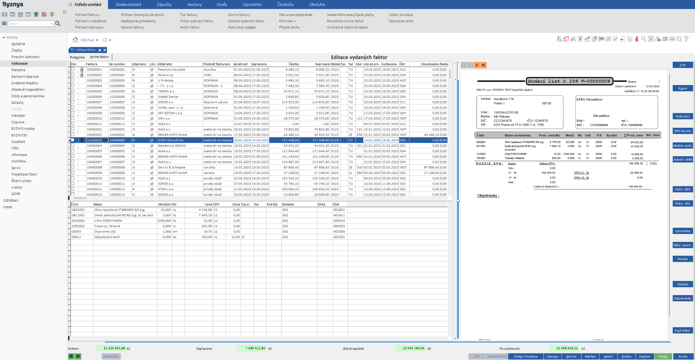695x360 pixels.
Task: Export to Excel using the X icon
Action: tap(580, 39)
